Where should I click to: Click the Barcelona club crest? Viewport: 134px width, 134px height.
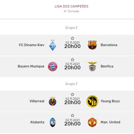[92, 45]
